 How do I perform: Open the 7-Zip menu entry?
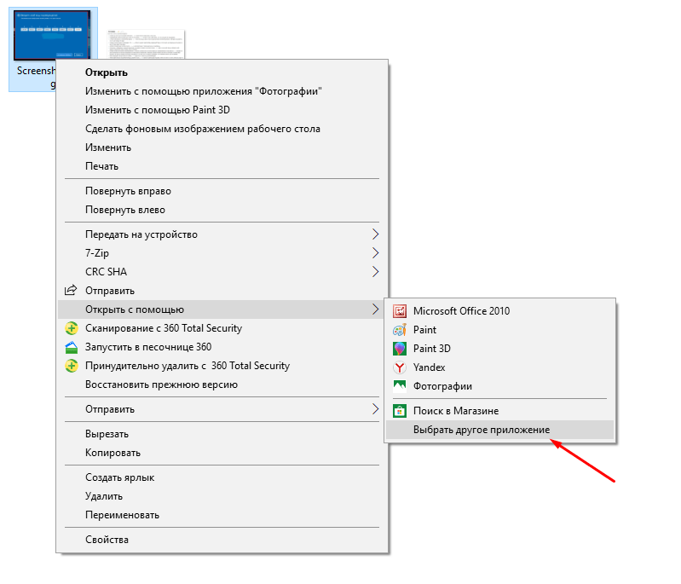(x=222, y=253)
